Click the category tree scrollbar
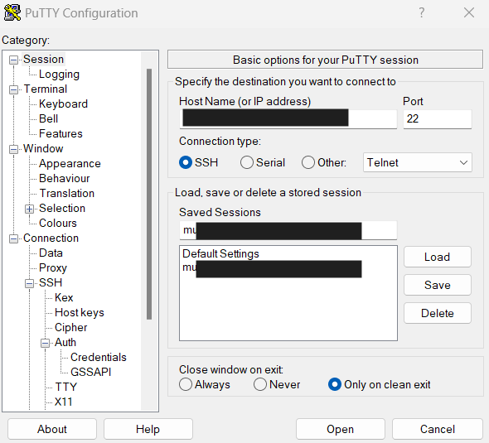 point(149,194)
